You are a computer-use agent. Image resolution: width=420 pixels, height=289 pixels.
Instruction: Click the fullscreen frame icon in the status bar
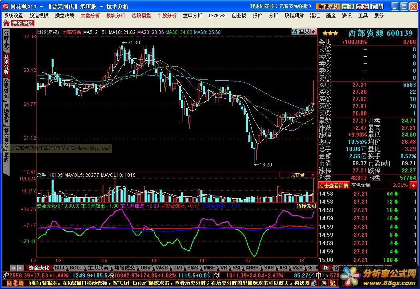pyautogui.click(x=324, y=283)
